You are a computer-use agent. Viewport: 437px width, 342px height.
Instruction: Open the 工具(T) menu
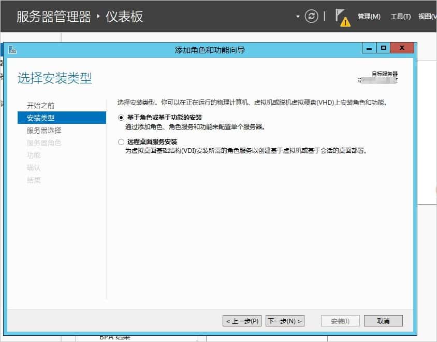(x=400, y=17)
